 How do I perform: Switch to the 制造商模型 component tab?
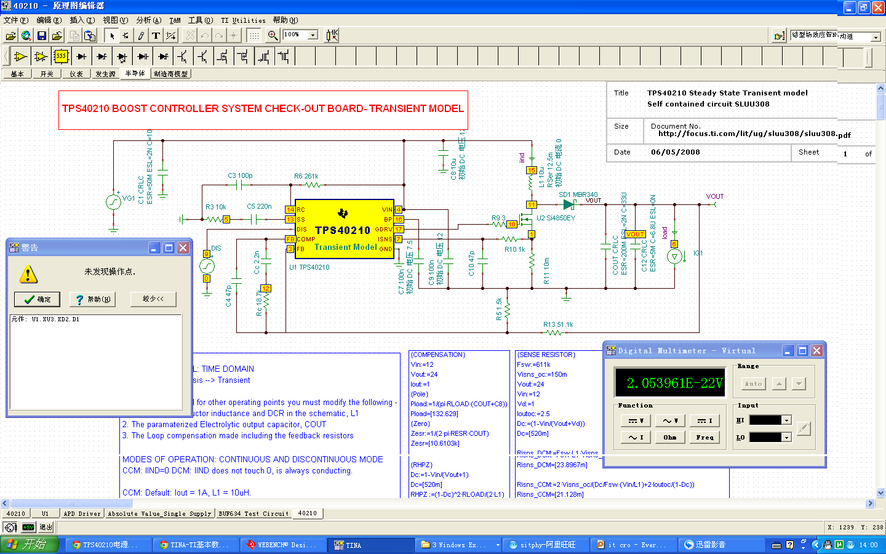(x=170, y=74)
